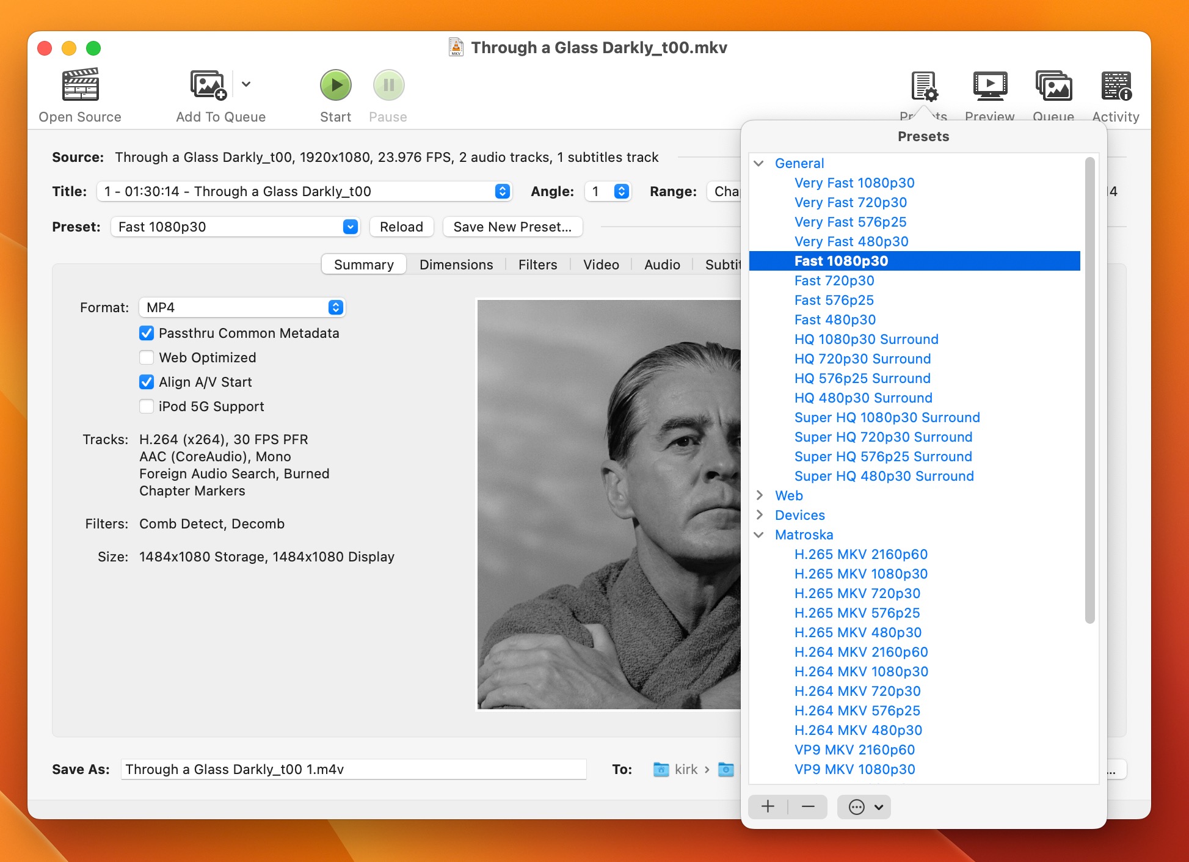This screenshot has width=1189, height=862.
Task: Click the kirk home folder icon in destination path
Action: coord(661,769)
